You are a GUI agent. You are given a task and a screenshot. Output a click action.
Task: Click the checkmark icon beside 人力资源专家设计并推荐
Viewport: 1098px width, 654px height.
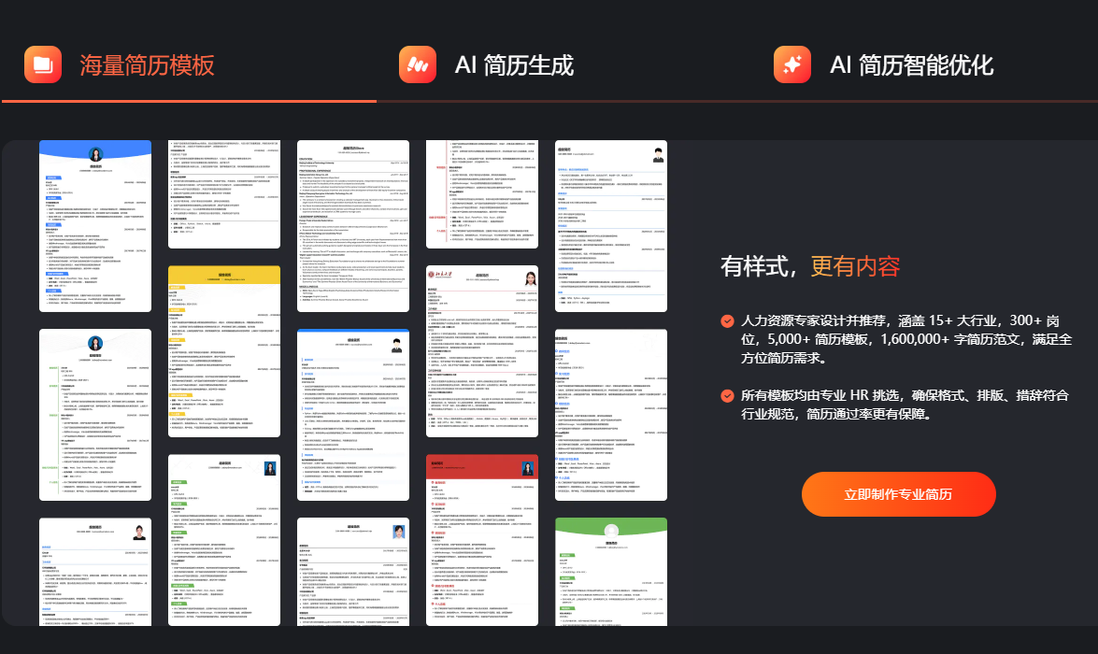point(728,320)
